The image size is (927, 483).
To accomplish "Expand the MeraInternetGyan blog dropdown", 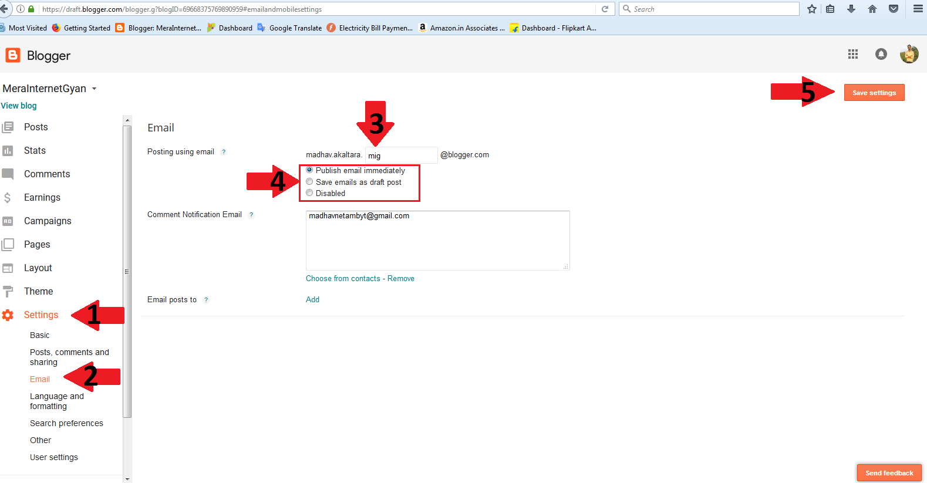I will (94, 89).
